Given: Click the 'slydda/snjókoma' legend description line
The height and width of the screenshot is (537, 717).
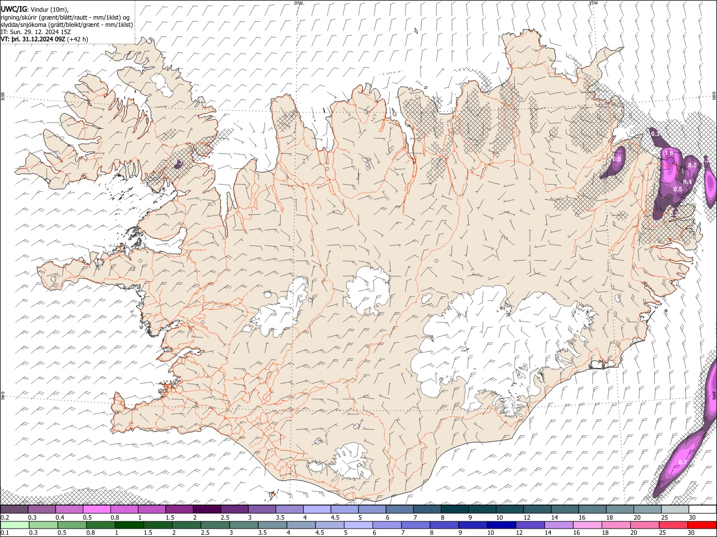Looking at the screenshot, I should coord(67,25).
